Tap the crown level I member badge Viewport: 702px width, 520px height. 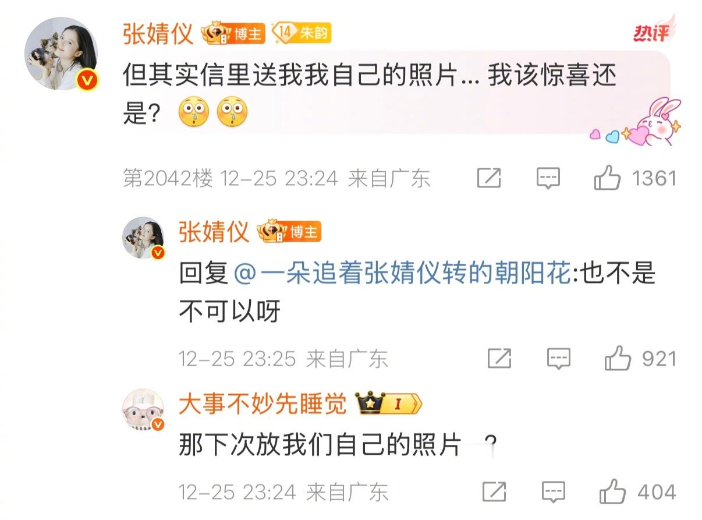coord(389,404)
